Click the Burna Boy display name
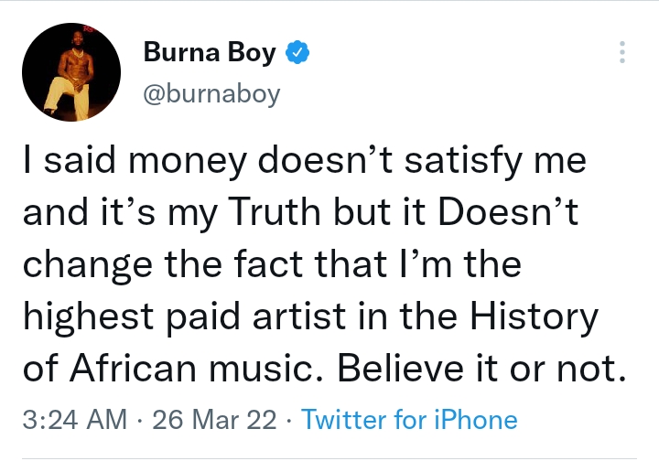This screenshot has height=461, width=659. 210,54
